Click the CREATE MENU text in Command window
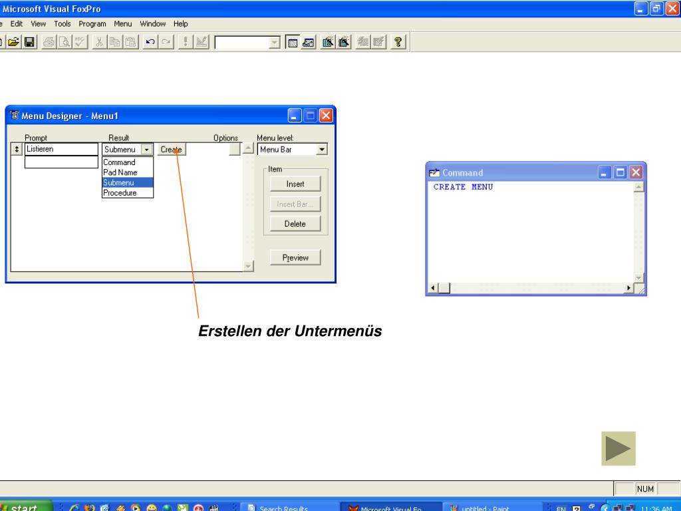Screen dimensions: 681x511 click(463, 187)
